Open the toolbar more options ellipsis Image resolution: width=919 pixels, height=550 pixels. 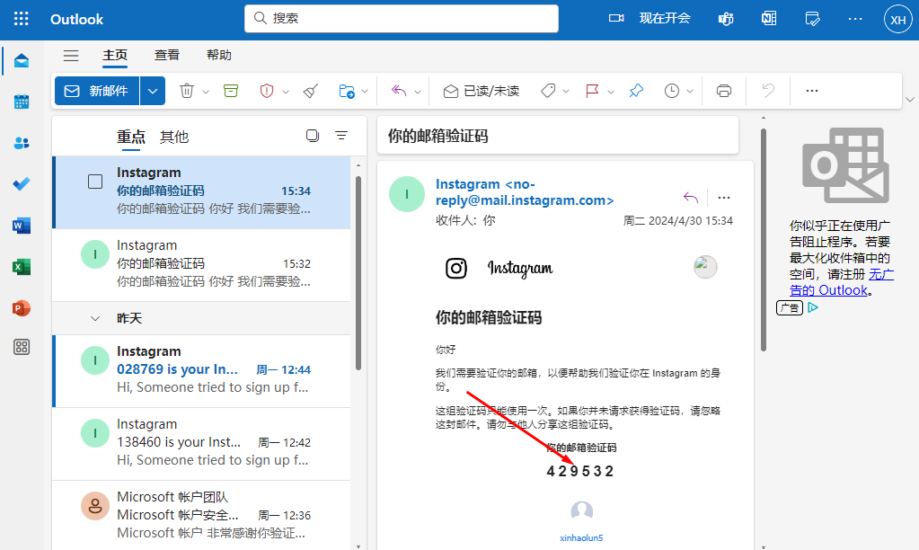812,91
